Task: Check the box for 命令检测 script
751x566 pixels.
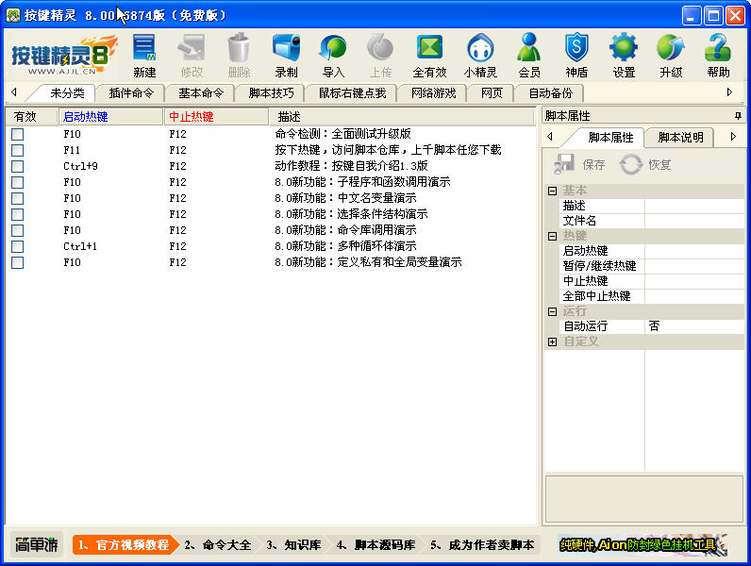Action: point(18,134)
